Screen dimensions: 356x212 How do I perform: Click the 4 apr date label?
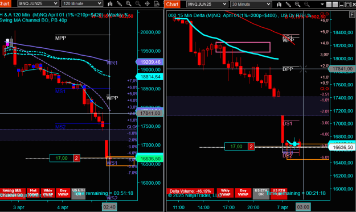(63, 207)
